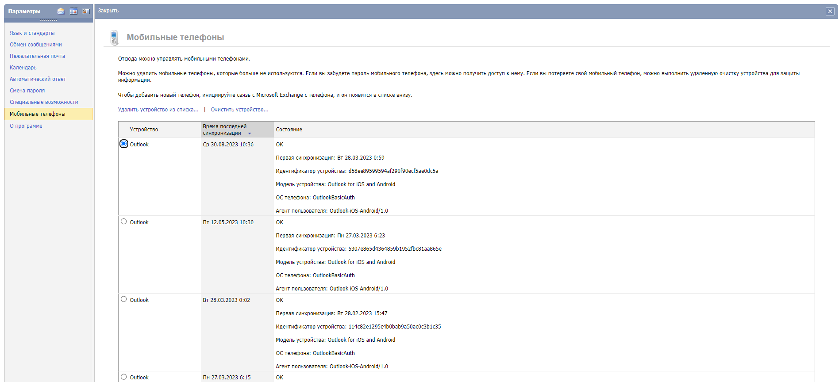Open 'Обмен сообщениями' settings
839x382 pixels.
click(x=36, y=45)
